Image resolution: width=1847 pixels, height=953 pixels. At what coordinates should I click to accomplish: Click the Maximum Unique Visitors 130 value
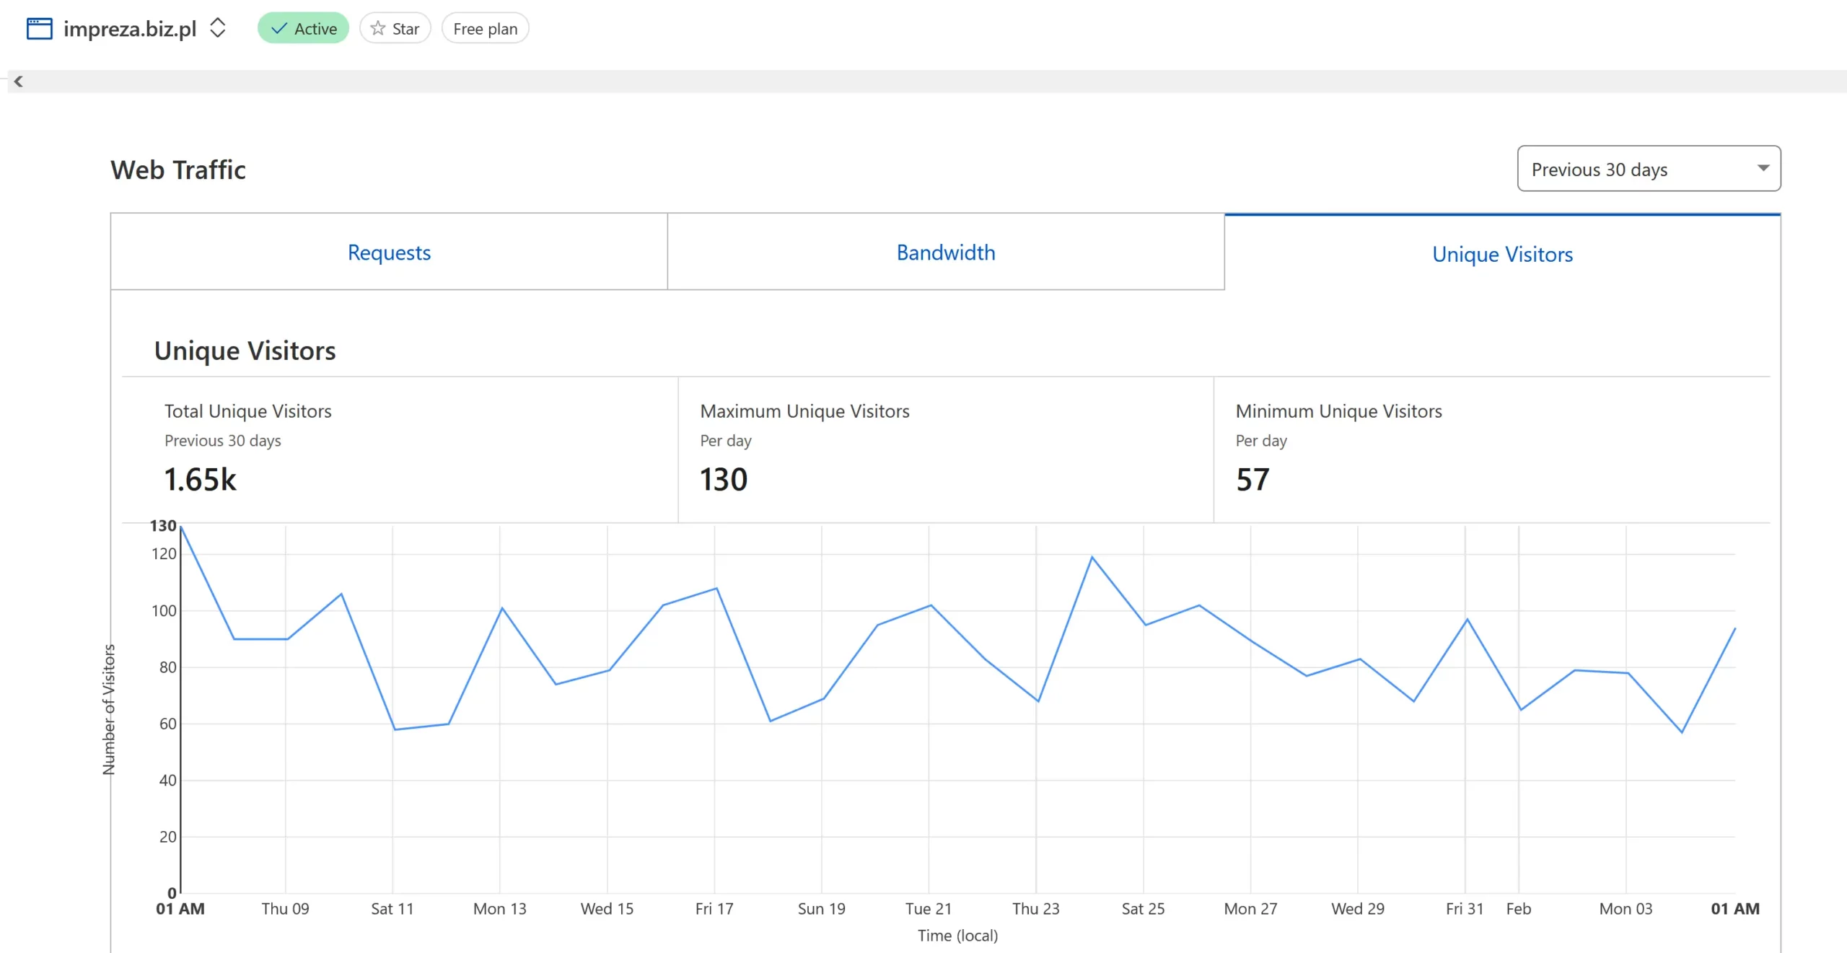(724, 480)
